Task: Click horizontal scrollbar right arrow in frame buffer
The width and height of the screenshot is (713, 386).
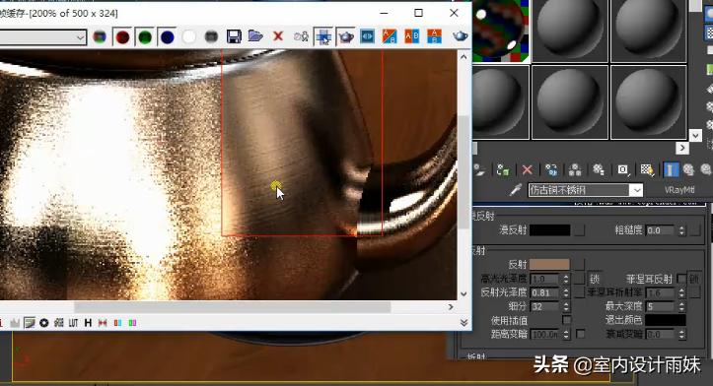Action: [x=451, y=307]
